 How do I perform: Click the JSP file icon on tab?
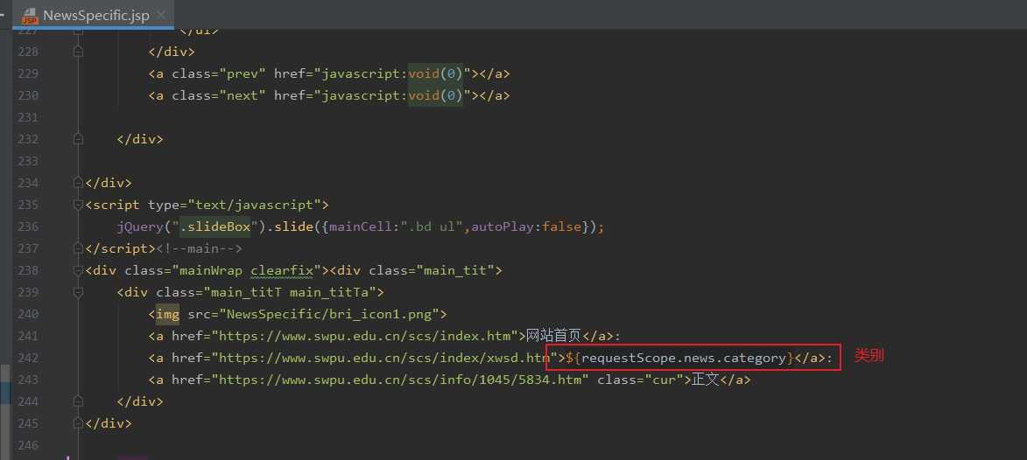pos(30,15)
